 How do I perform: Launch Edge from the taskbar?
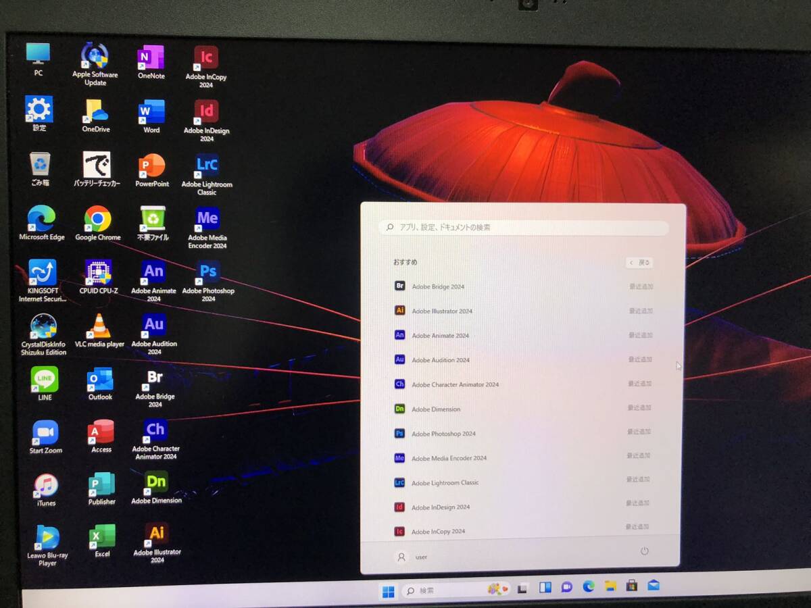click(x=589, y=586)
